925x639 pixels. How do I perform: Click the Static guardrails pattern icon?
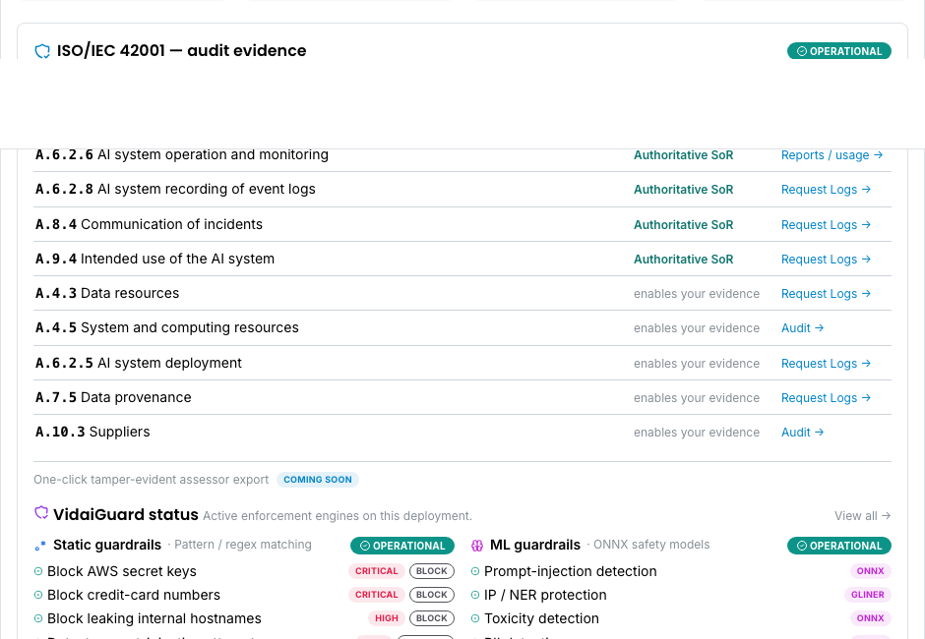(40, 546)
